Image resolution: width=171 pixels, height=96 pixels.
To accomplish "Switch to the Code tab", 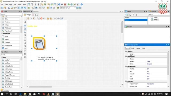I will tap(36, 15).
